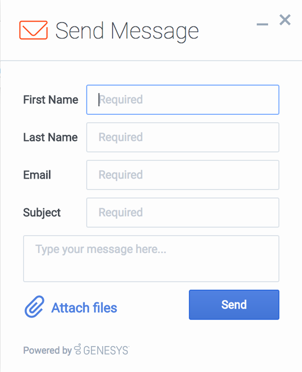Click the Last Name label
The height and width of the screenshot is (372, 302).
coord(50,137)
